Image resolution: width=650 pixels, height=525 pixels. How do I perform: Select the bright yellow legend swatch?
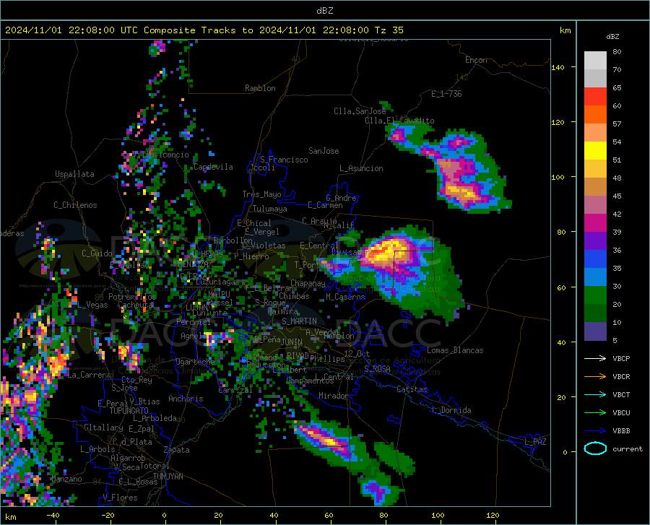click(x=595, y=151)
